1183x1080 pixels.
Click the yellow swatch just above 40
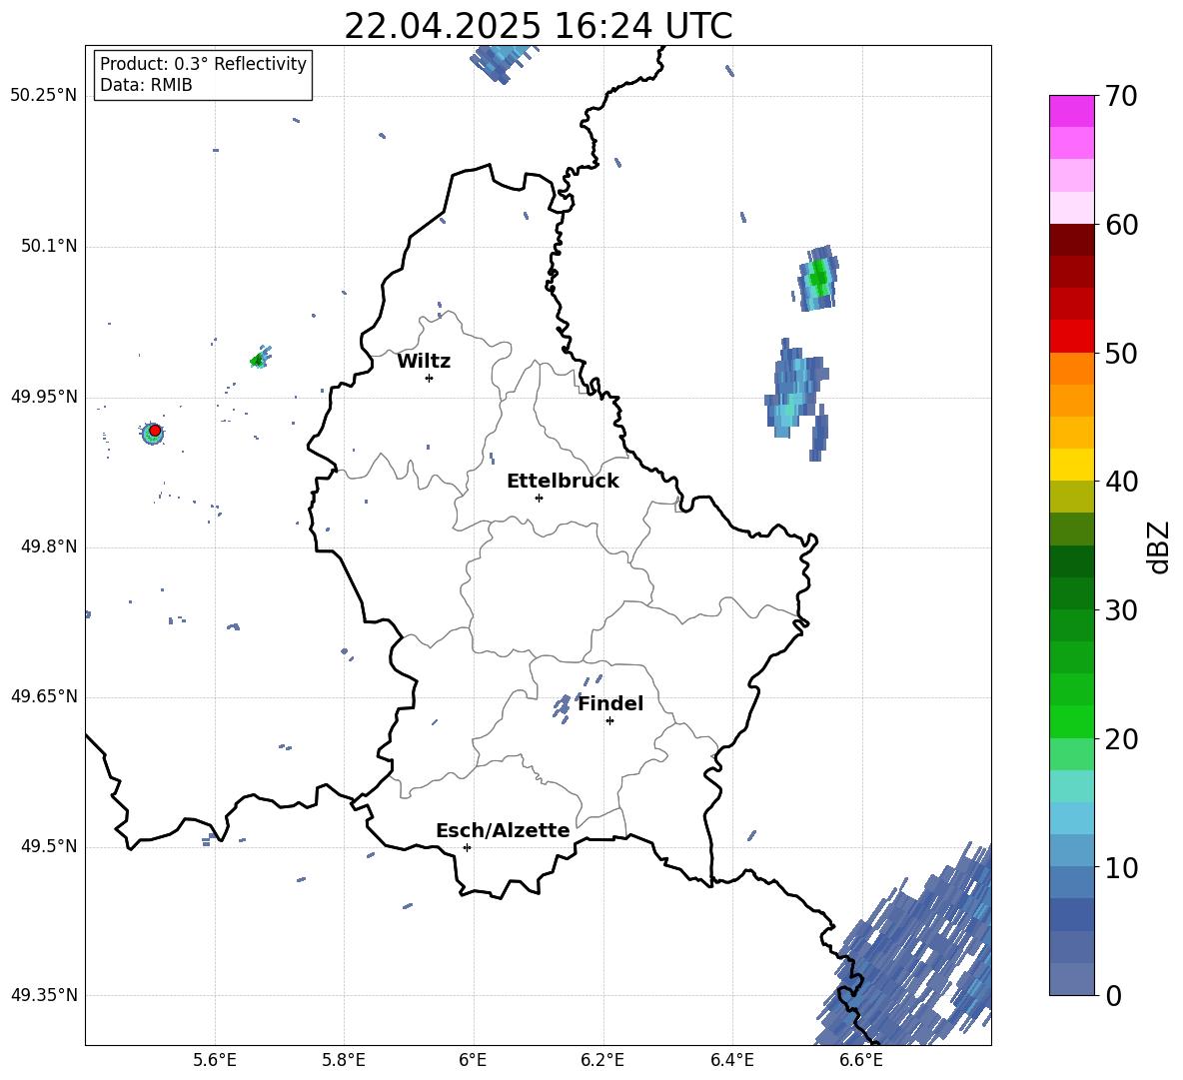coord(1071,465)
